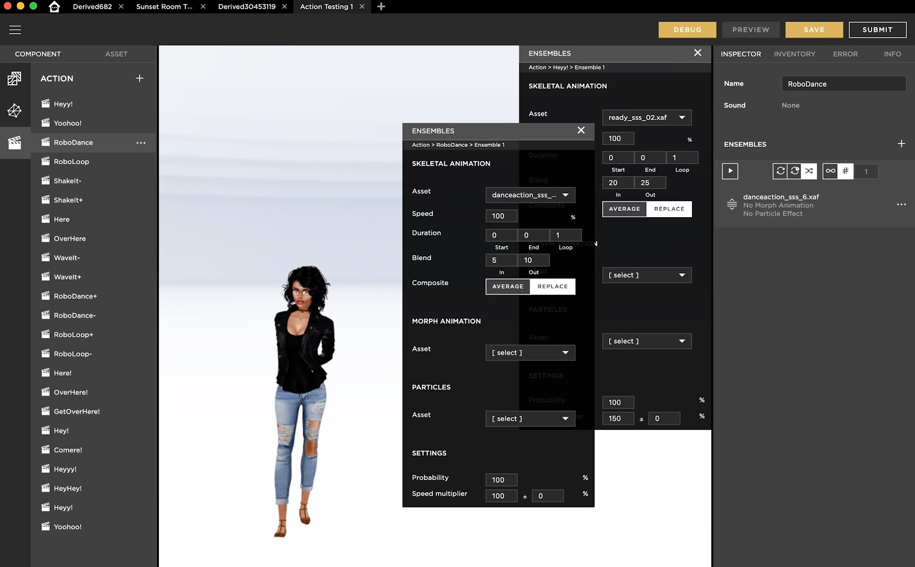Viewport: 915px width, 567px height.
Task: Select the mesh panel icon in the left sidebar
Action: 14,78
